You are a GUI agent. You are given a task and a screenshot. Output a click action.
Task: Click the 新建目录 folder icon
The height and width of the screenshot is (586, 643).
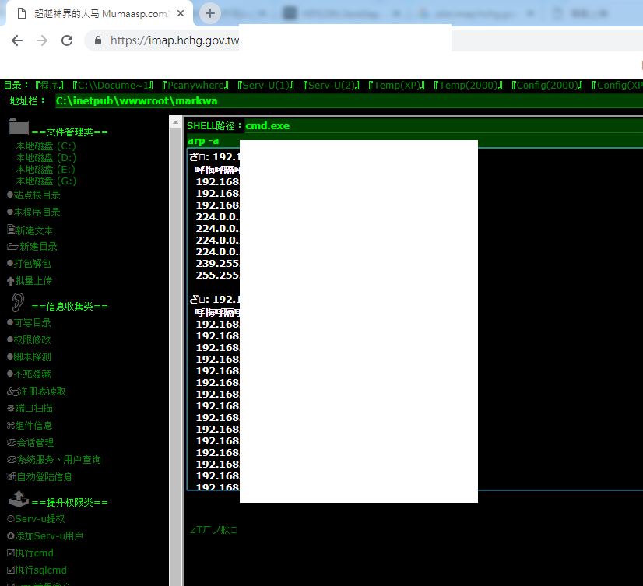click(12, 247)
